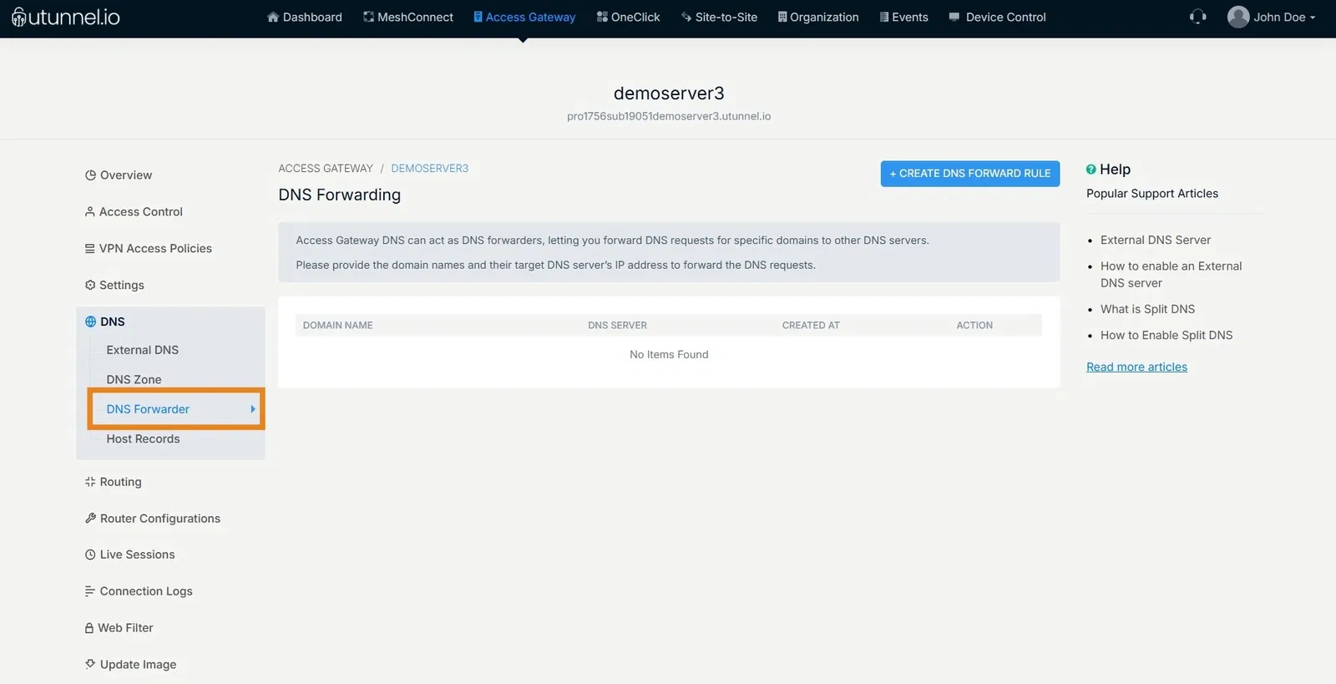Image resolution: width=1336 pixels, height=684 pixels.
Task: Open Update Image in the sidebar
Action: [130, 665]
